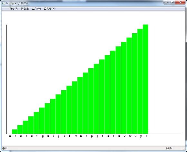Click the x-axis label t

click(113, 136)
